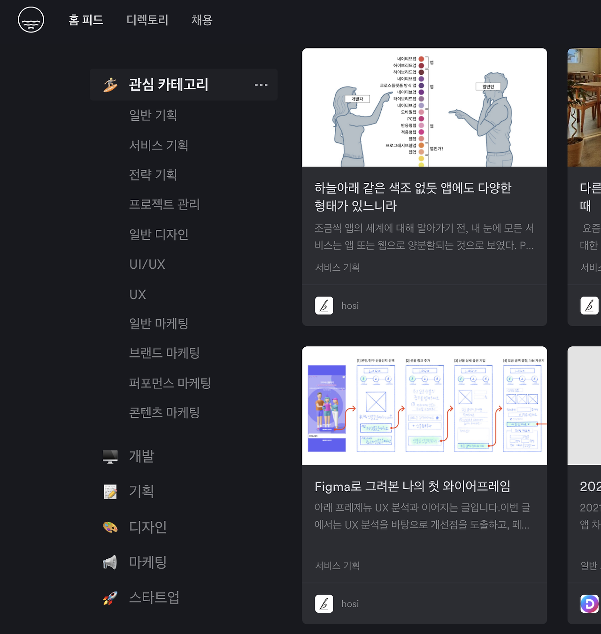The image size is (601, 634).
Task: Click excerpt starting 조금씩 앱의 세계에 대해
Action: [x=424, y=237]
